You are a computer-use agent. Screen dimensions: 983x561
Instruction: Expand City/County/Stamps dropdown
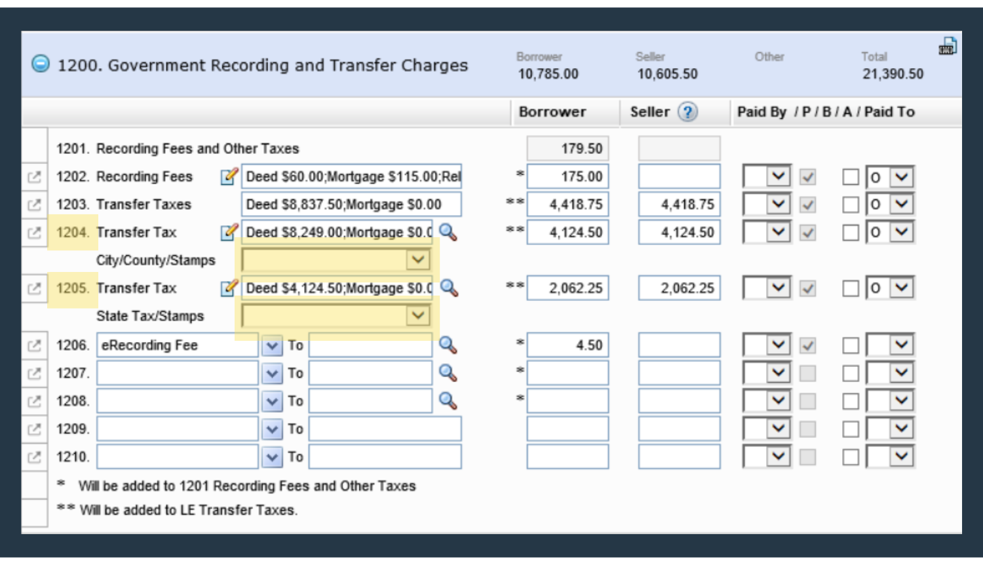(x=417, y=260)
